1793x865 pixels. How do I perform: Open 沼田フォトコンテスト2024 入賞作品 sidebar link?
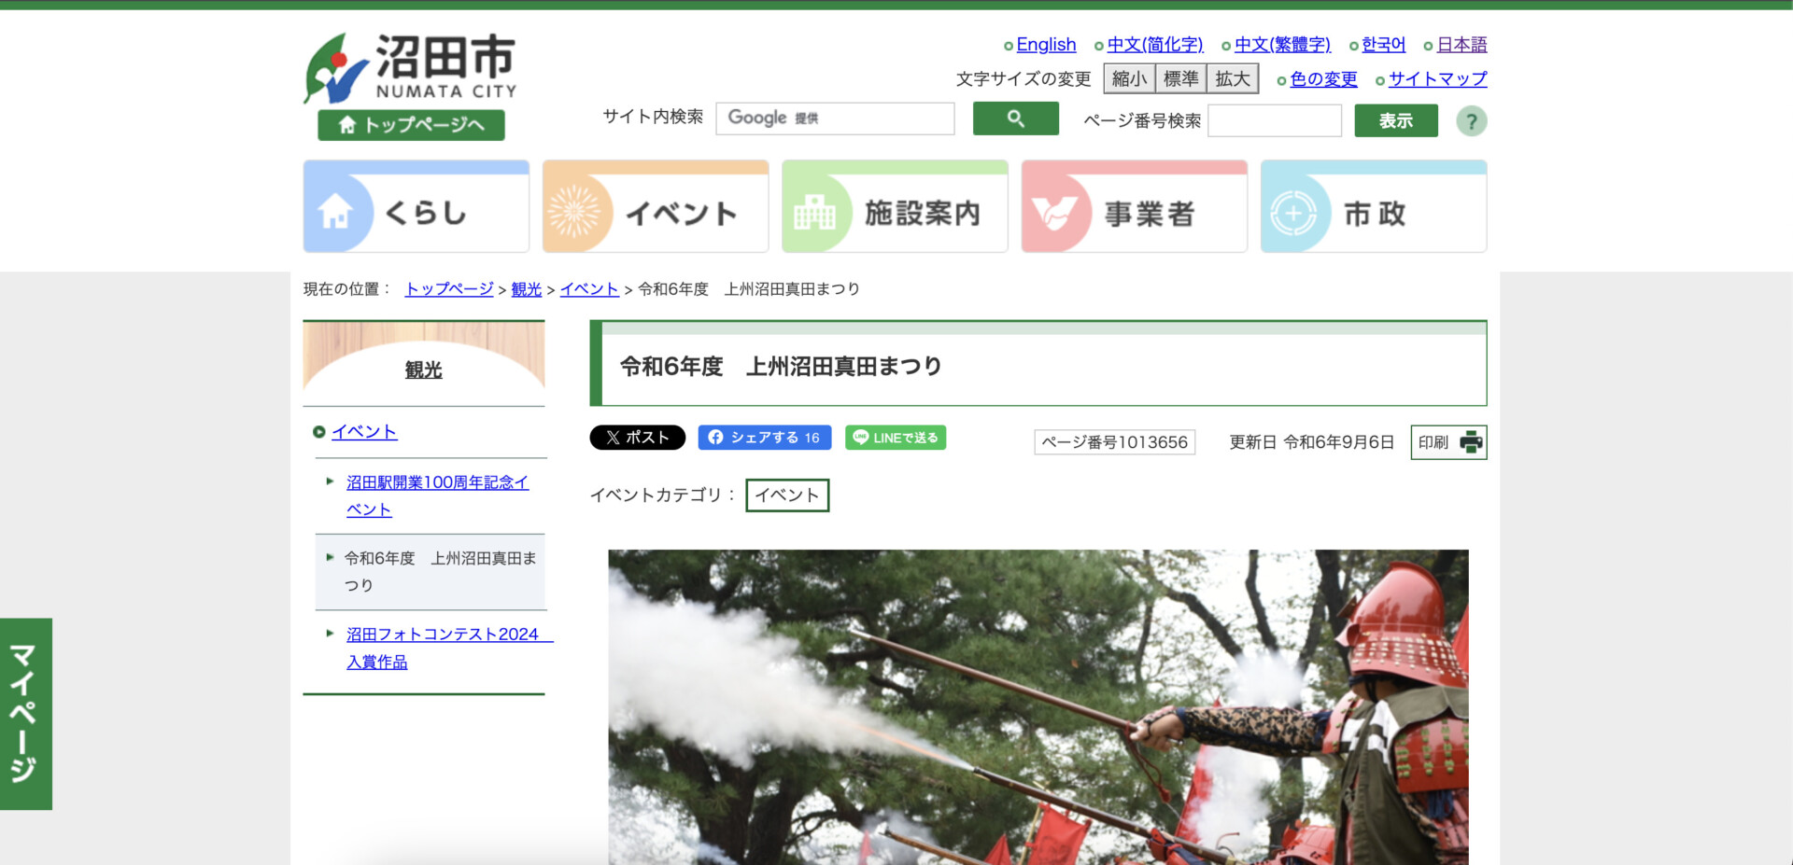pos(442,648)
